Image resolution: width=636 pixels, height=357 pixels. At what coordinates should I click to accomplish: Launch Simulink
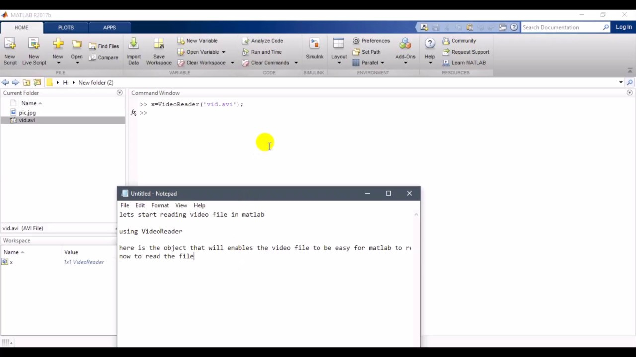(315, 50)
